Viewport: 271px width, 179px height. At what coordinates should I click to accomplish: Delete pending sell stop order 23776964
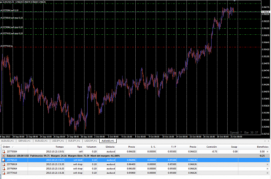pyautogui.click(x=268, y=169)
